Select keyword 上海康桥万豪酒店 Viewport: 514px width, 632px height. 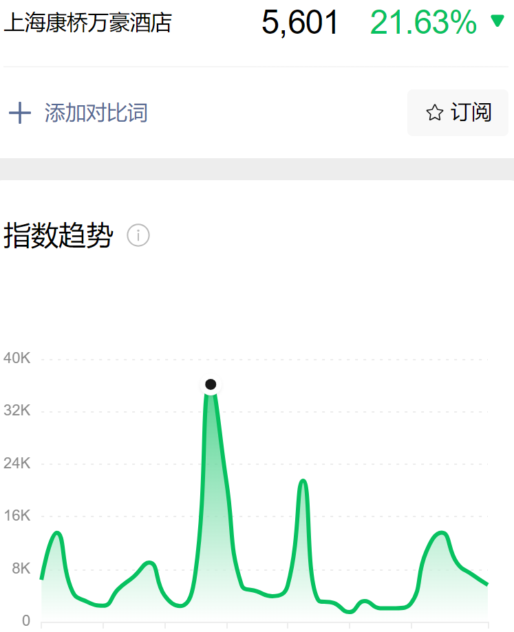click(88, 22)
